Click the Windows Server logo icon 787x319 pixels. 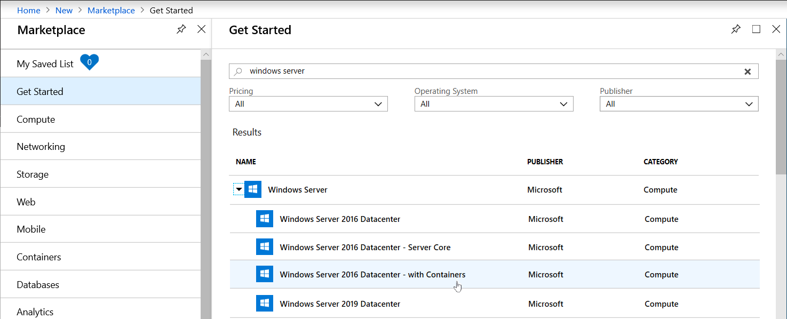(x=252, y=189)
